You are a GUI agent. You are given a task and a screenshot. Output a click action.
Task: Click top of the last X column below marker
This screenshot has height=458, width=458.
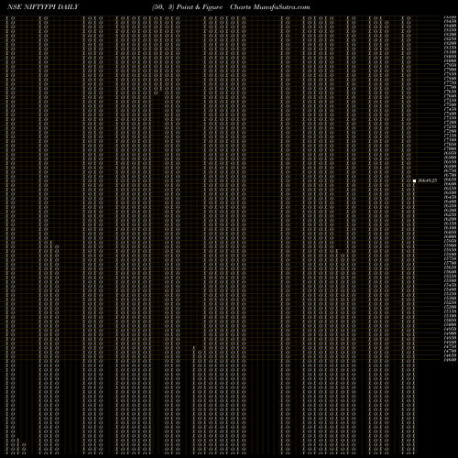(414, 186)
